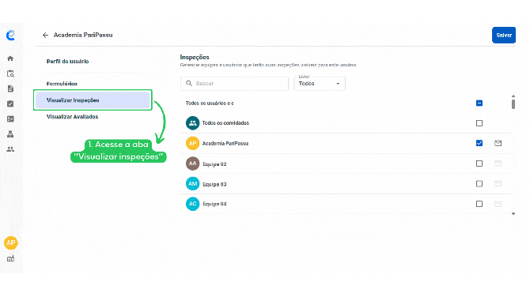Open the Home icon in the sidebar
The width and height of the screenshot is (530, 297).
10,58
